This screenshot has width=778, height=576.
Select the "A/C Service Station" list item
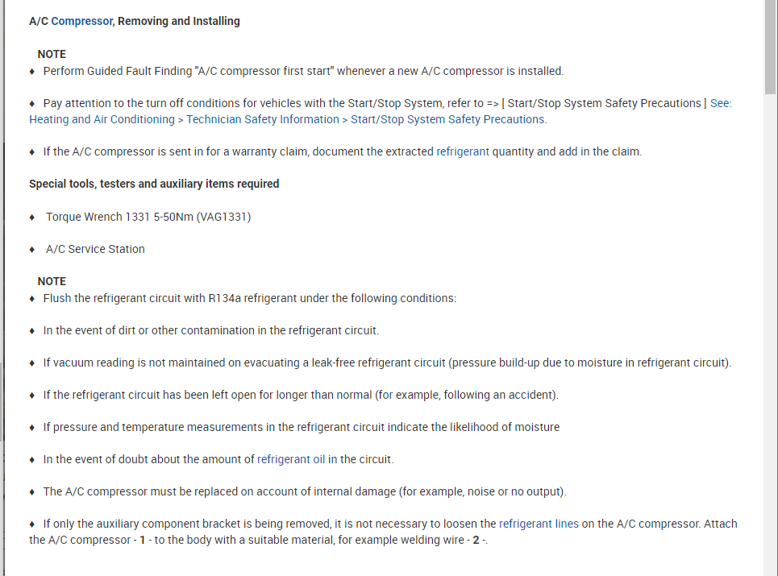point(95,249)
